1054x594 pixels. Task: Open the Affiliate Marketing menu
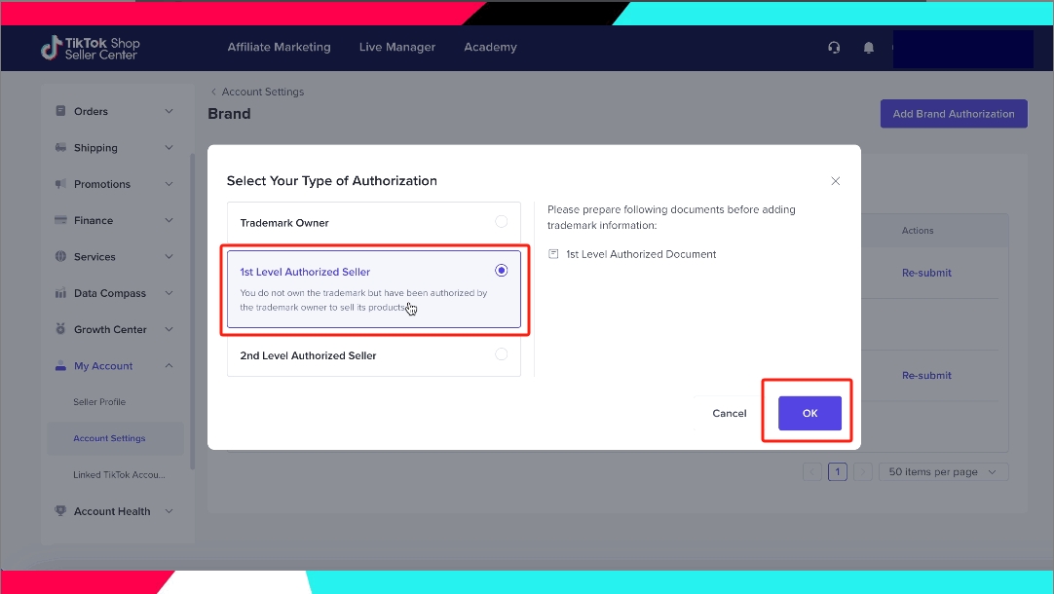[x=279, y=47]
